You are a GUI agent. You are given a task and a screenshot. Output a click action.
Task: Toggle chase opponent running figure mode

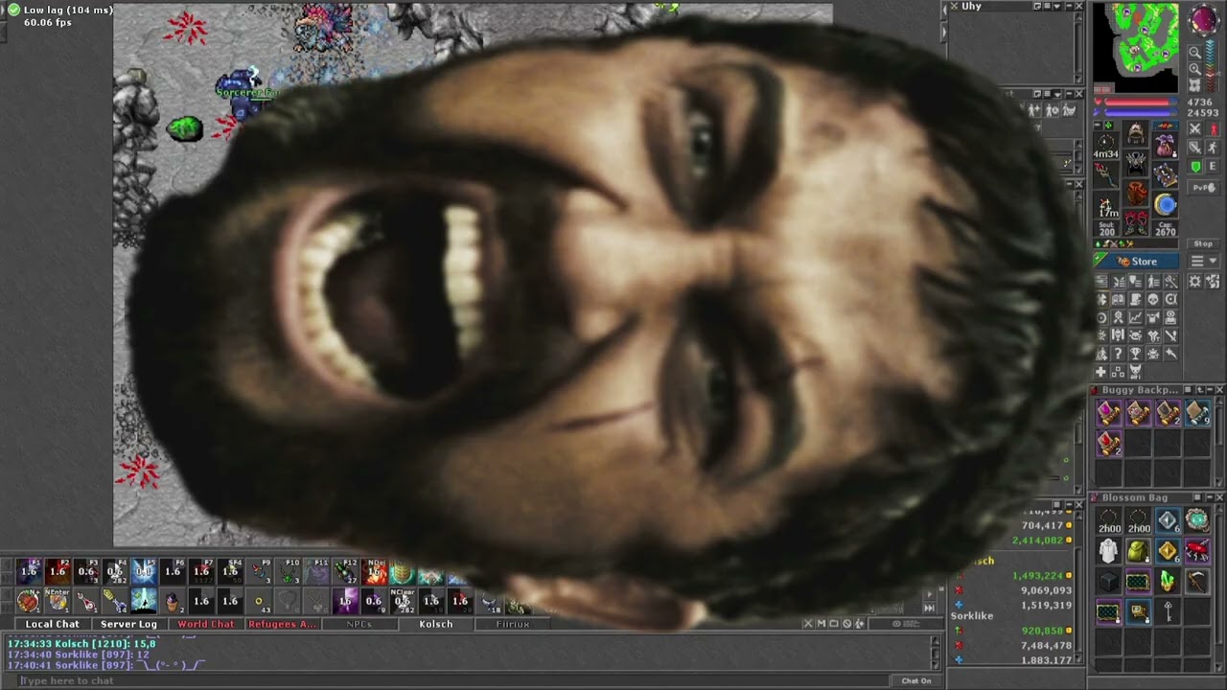[x=1213, y=148]
